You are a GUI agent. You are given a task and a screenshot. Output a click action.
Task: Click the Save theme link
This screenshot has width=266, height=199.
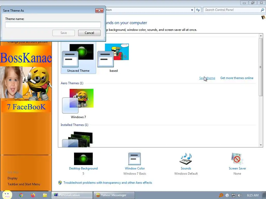(x=207, y=78)
